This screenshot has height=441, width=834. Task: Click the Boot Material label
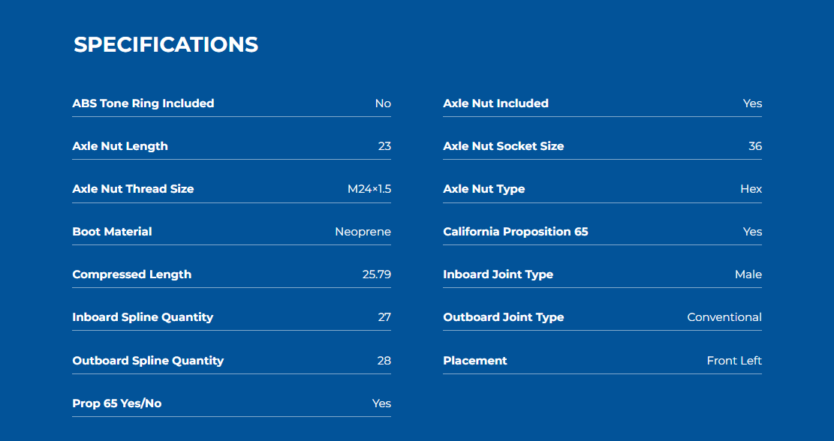[x=113, y=232]
